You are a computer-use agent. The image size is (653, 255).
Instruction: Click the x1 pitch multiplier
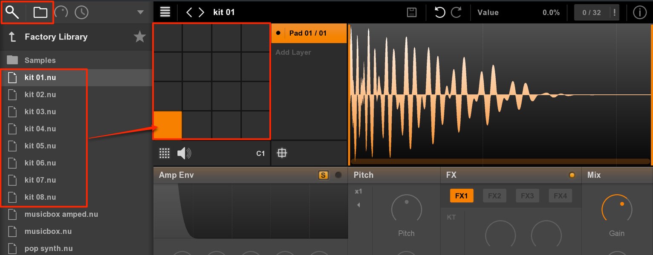click(x=358, y=192)
